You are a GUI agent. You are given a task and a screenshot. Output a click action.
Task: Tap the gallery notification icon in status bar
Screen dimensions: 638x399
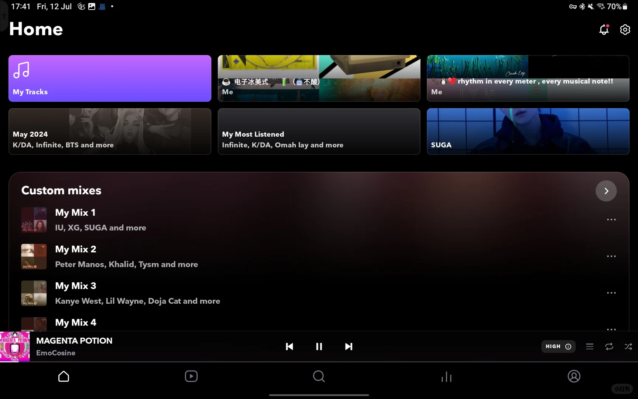tap(92, 6)
